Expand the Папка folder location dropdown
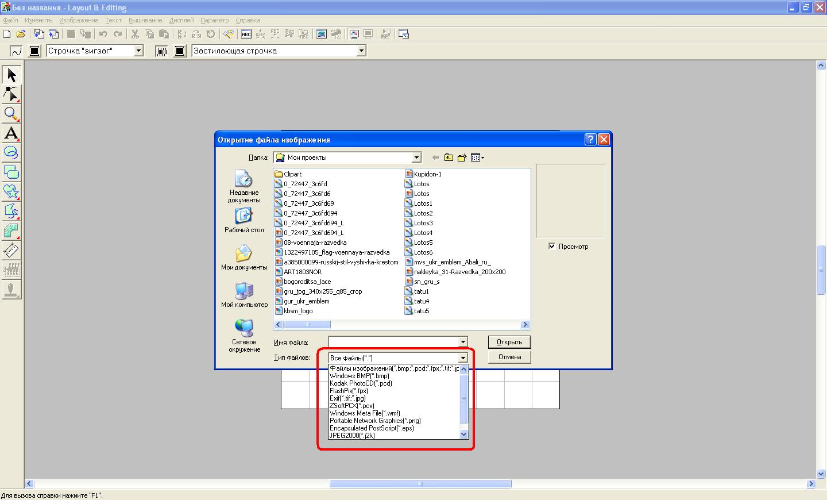 click(x=416, y=157)
